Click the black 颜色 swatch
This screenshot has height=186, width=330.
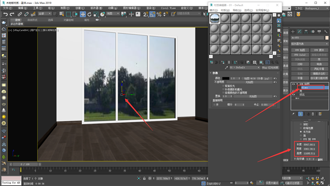[x=226, y=78]
